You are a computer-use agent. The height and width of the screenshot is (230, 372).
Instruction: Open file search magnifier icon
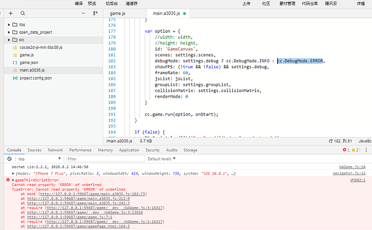23,13
